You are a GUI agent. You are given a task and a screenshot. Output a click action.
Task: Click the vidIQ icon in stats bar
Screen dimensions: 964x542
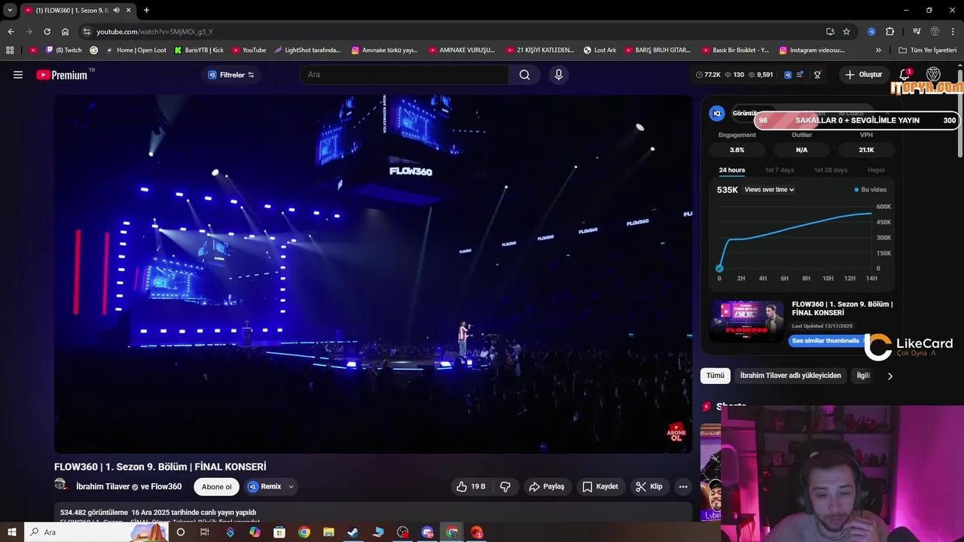[x=788, y=75]
